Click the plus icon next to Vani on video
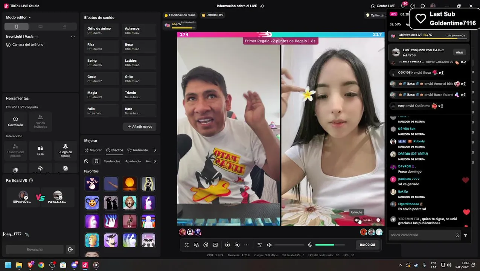This screenshot has width=480, height=271. pos(378,220)
